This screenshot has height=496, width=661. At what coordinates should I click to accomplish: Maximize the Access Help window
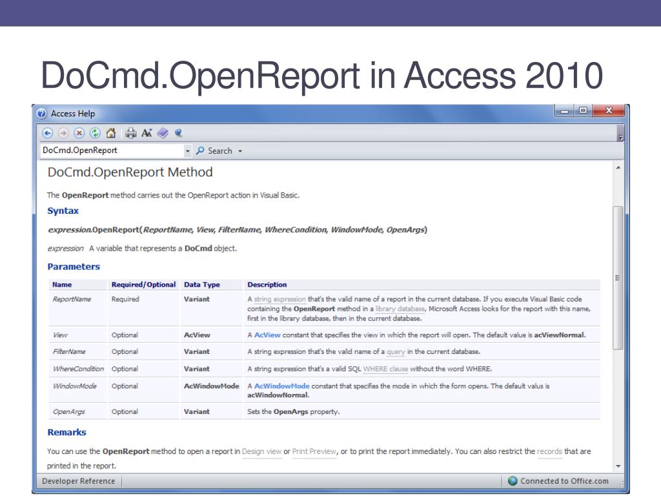(x=583, y=111)
